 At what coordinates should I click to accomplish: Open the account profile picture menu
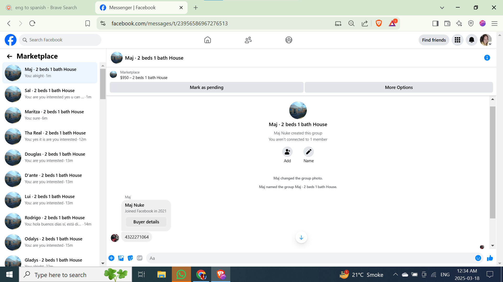pos(486,40)
